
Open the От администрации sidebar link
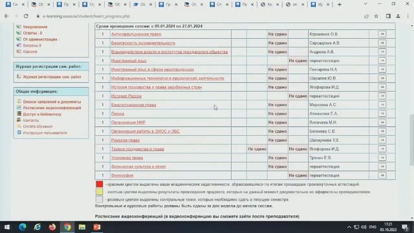pos(41,39)
